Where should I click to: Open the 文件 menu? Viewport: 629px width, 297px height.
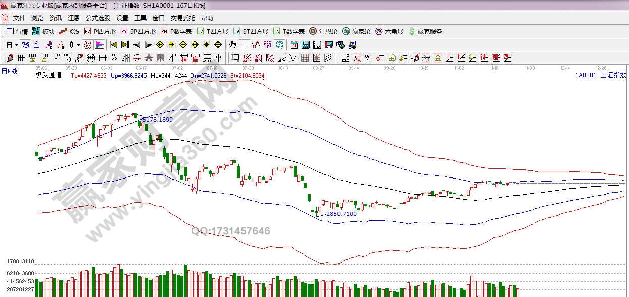pyautogui.click(x=19, y=18)
